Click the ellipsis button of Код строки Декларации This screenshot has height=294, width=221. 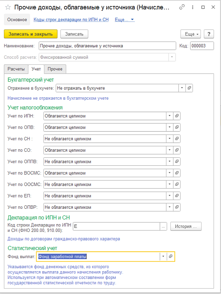[x=163, y=226]
